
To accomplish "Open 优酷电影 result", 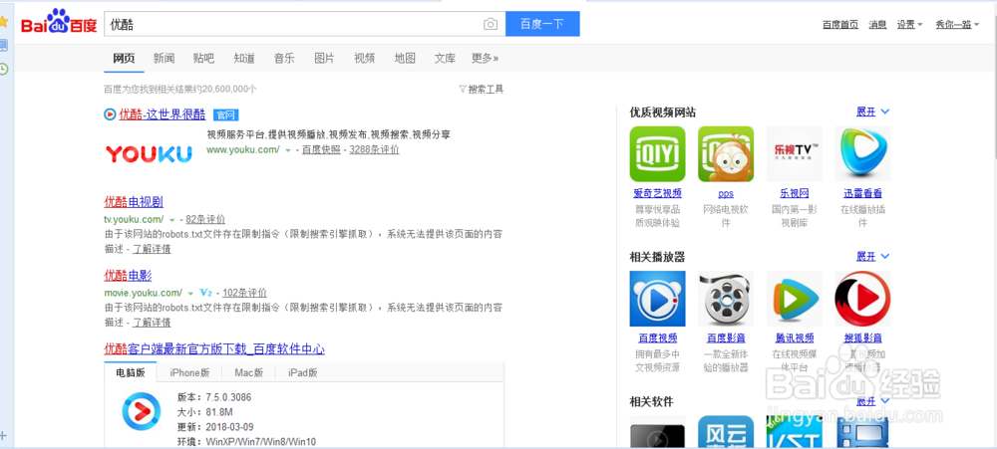I will (x=128, y=276).
